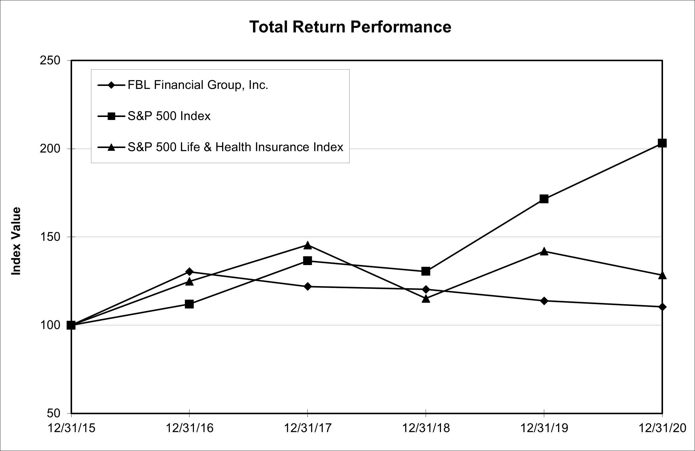Click the 12/31/17 x-axis label
Screen dimensions: 695x451
[x=308, y=428]
